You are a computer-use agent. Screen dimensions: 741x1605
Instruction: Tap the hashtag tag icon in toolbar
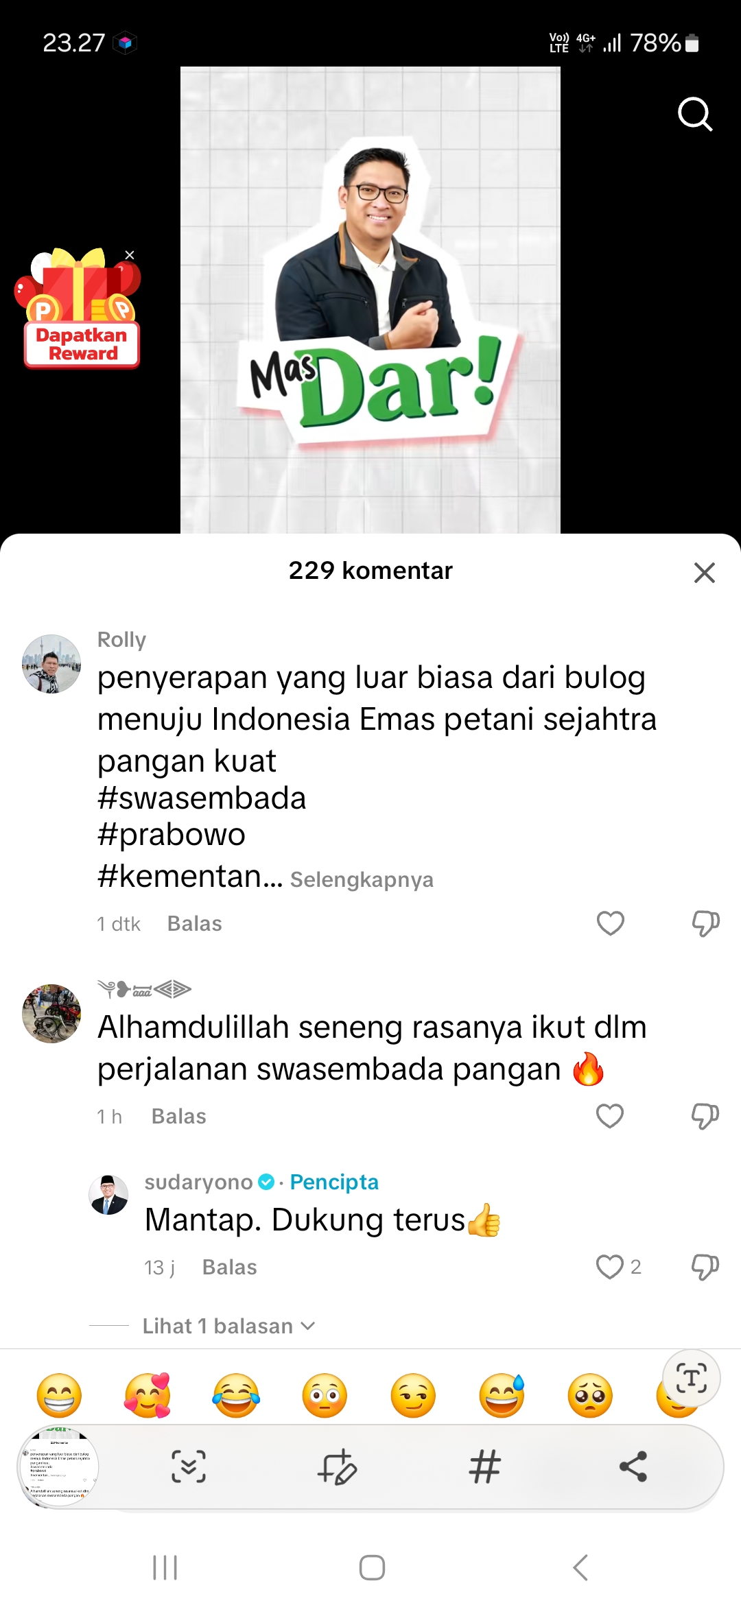click(x=484, y=1466)
